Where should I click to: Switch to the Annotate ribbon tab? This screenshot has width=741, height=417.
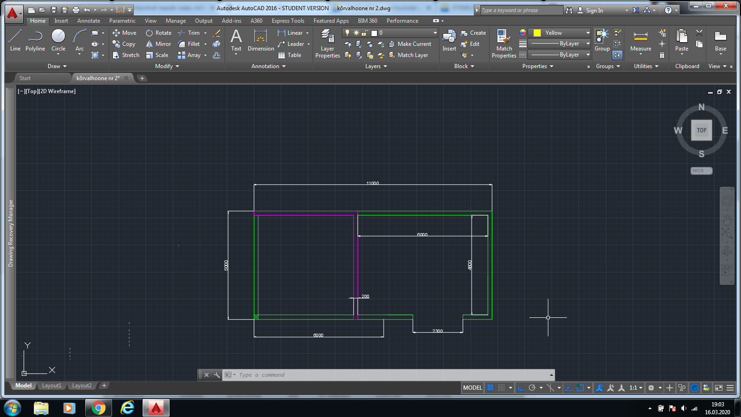point(88,21)
